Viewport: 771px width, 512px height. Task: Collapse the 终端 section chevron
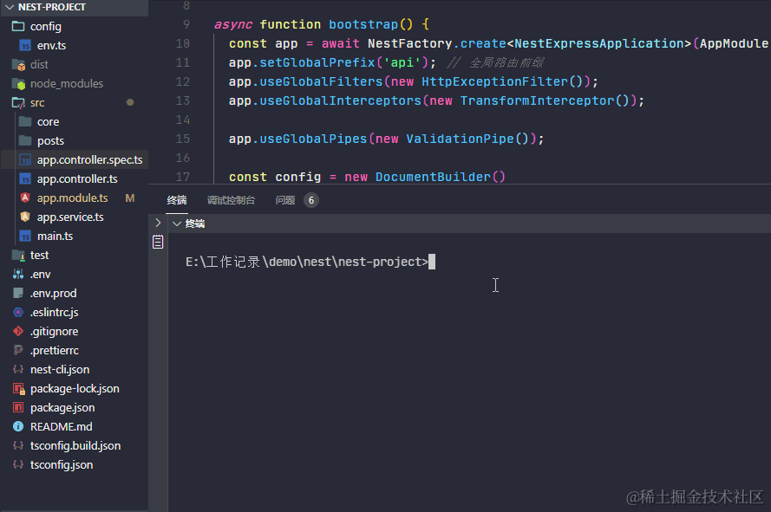[x=177, y=224]
